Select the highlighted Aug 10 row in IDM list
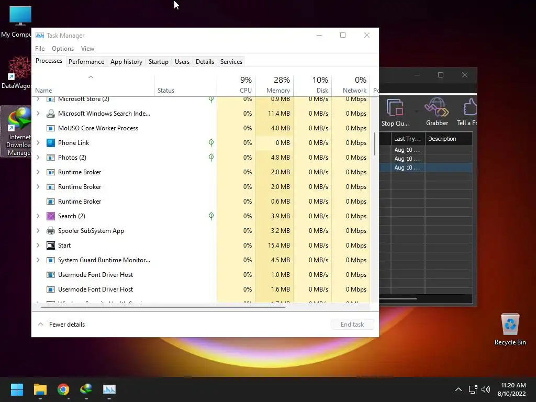This screenshot has height=402, width=536. coord(426,167)
